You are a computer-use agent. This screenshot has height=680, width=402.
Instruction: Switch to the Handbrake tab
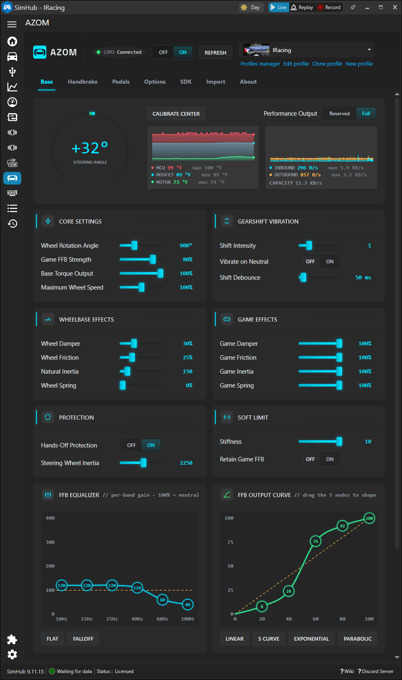click(x=82, y=82)
